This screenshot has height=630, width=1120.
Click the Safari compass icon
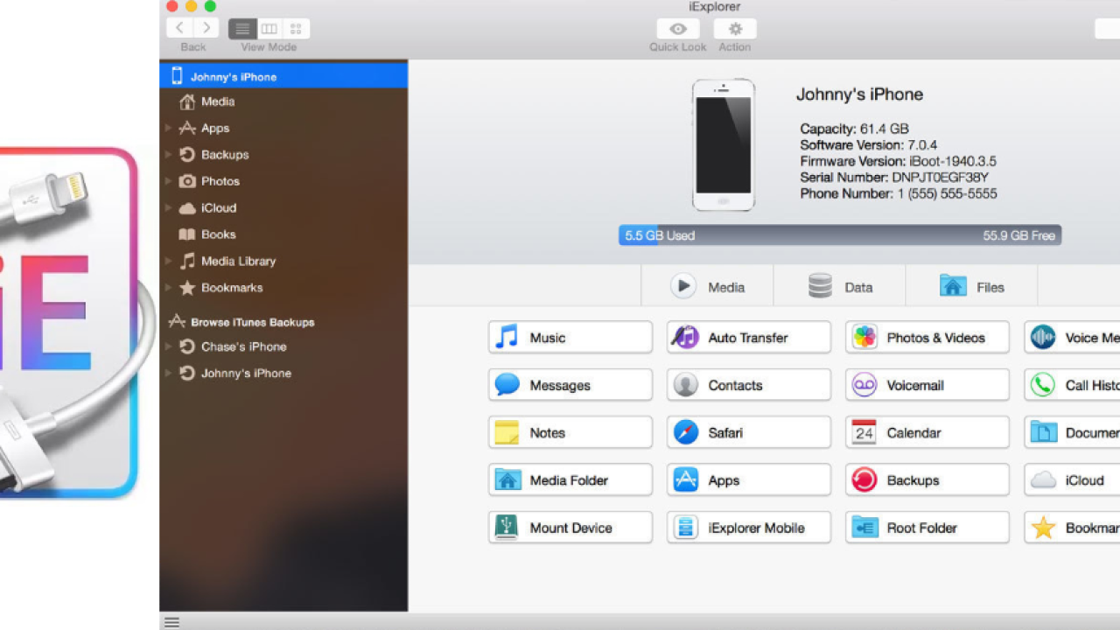click(685, 432)
